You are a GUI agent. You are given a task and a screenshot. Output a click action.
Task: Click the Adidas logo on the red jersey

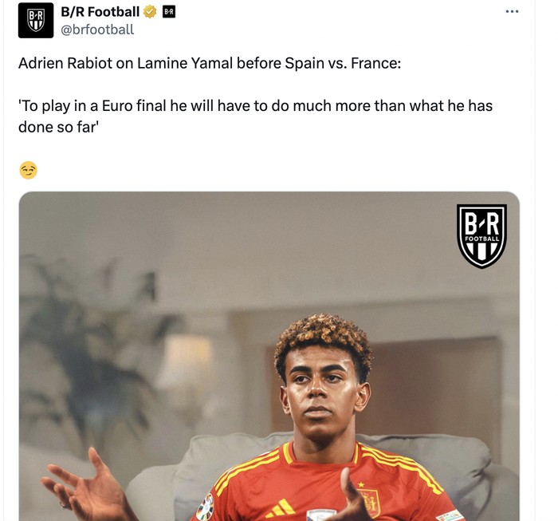click(x=281, y=509)
